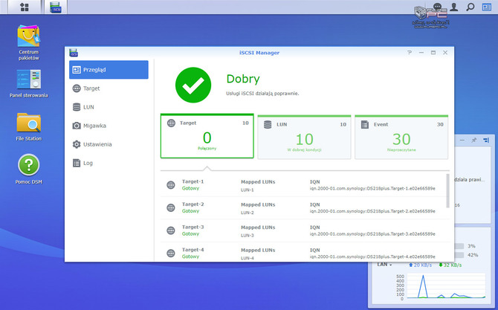
Task: Open the Log section in the sidebar
Action: click(109, 163)
